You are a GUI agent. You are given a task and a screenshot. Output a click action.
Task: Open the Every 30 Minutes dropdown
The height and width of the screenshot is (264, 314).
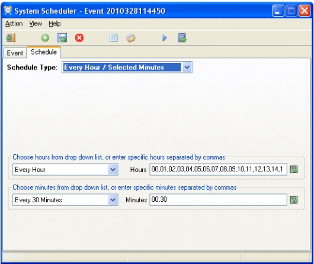(113, 200)
